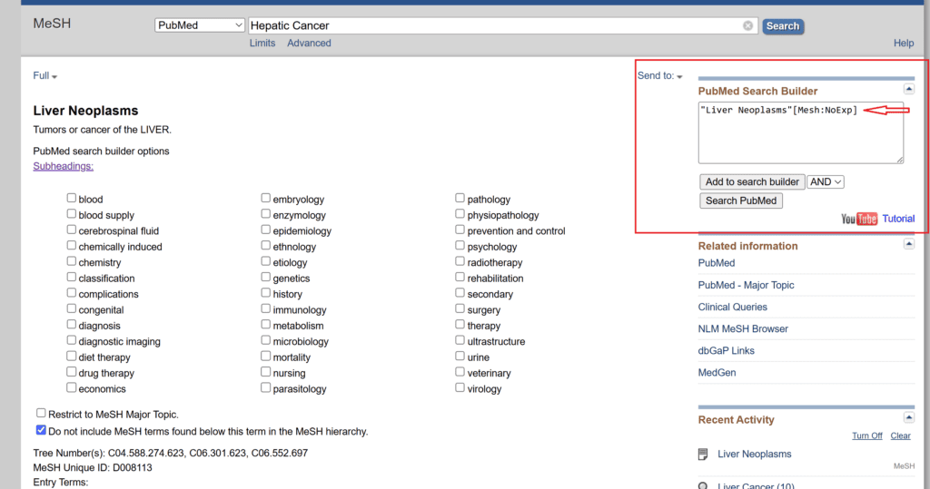
Task: Collapse the Recent Activity panel
Action: [x=908, y=418]
